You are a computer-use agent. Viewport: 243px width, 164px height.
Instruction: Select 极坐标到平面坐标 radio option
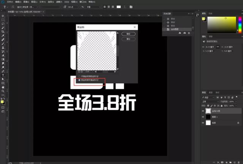point(79,80)
